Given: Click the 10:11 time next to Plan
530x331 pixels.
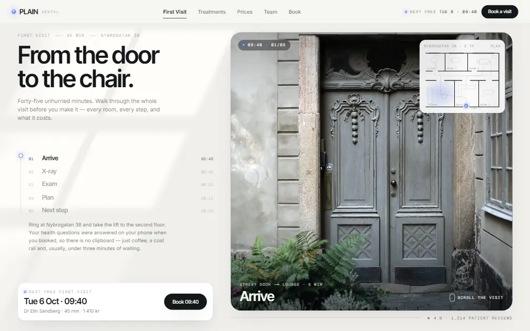Looking at the screenshot, I should (x=207, y=198).
